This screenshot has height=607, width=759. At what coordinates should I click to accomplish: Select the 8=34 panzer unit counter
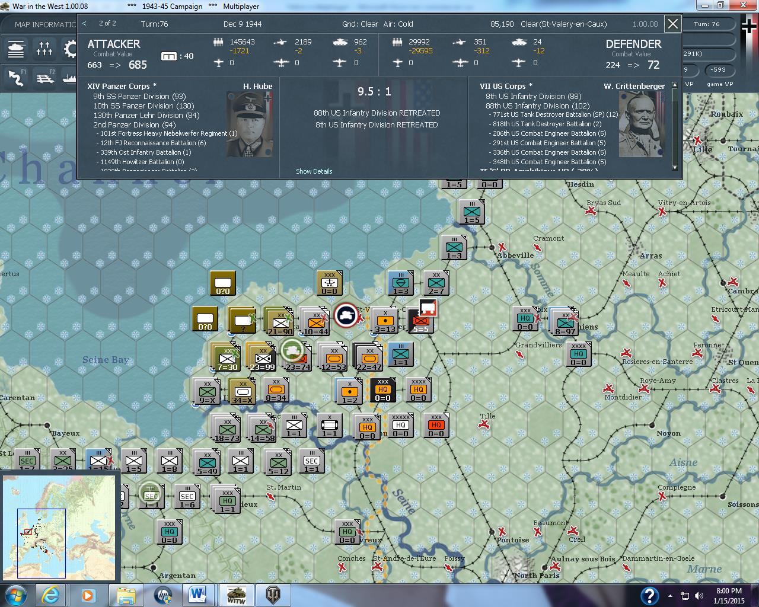click(276, 391)
